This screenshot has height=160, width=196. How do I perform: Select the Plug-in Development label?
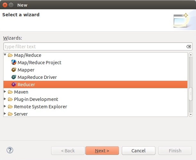[36, 99]
